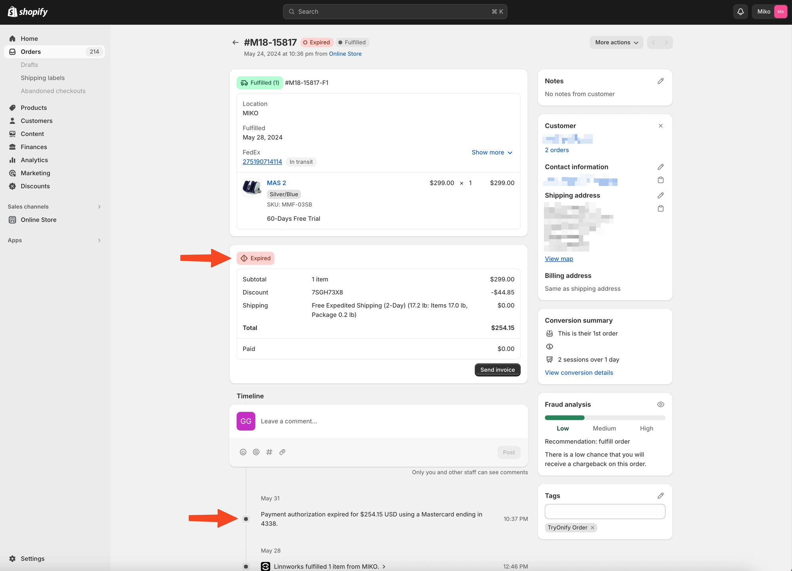This screenshot has width=792, height=571.
Task: Click the Discounts badge icon
Action: coord(12,186)
